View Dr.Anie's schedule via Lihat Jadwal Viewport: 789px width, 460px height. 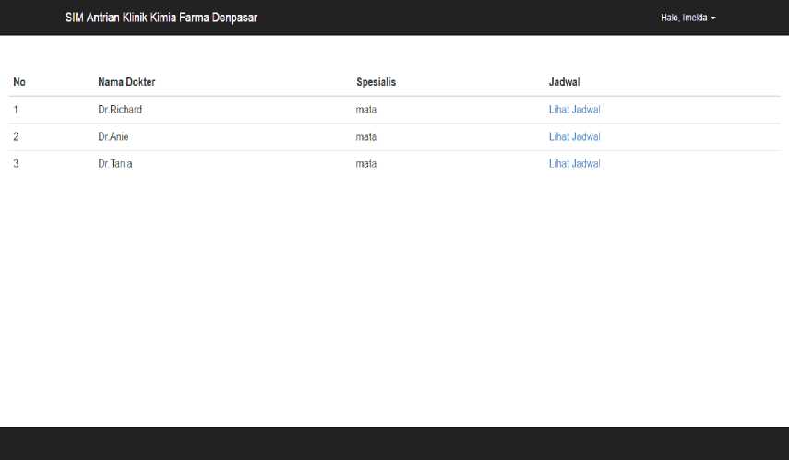(x=574, y=136)
